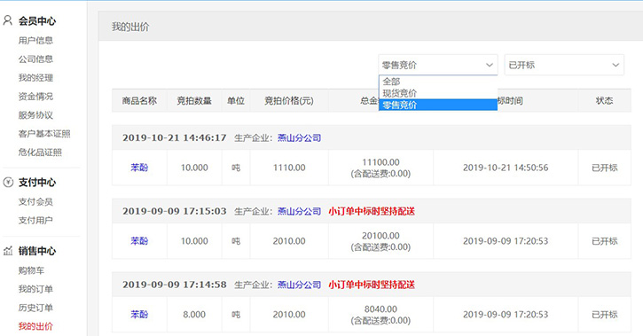
Task: Open 购物车 in sidebar
Action: 31,270
